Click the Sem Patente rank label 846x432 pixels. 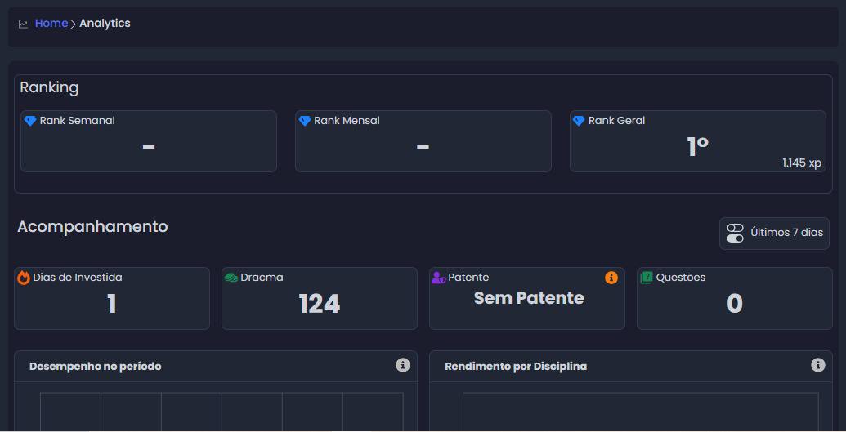coord(529,298)
